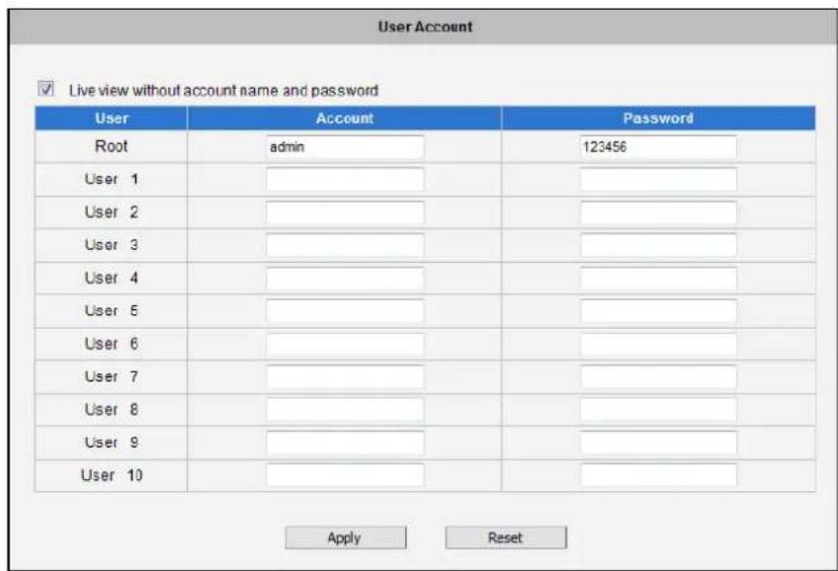Click the User 3 row label
Viewport: 838px width, 571px height.
click(111, 245)
